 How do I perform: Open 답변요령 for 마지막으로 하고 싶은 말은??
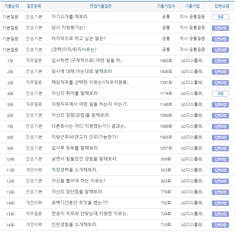[220, 39]
